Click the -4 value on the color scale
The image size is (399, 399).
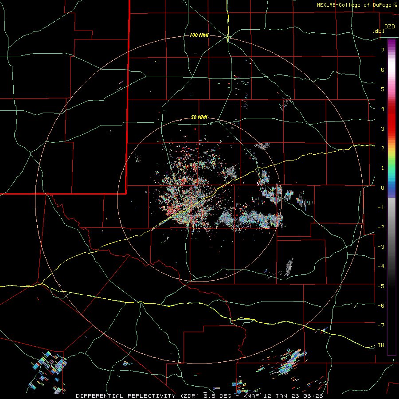(381, 266)
